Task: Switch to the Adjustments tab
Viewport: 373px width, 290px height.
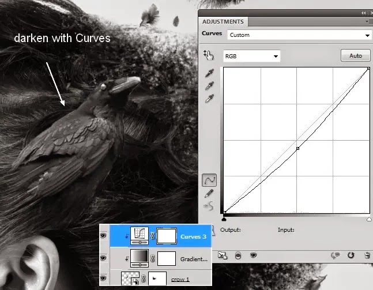Action: [223, 22]
